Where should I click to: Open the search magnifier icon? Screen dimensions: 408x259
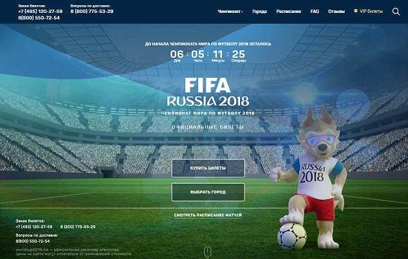coord(396,12)
